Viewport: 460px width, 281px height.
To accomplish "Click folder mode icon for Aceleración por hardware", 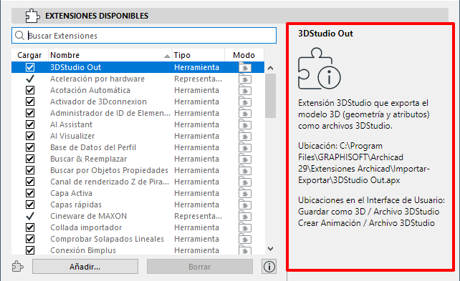I will (245, 79).
